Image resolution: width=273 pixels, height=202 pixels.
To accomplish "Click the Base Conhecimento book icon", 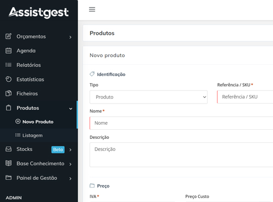I will 9,164.
